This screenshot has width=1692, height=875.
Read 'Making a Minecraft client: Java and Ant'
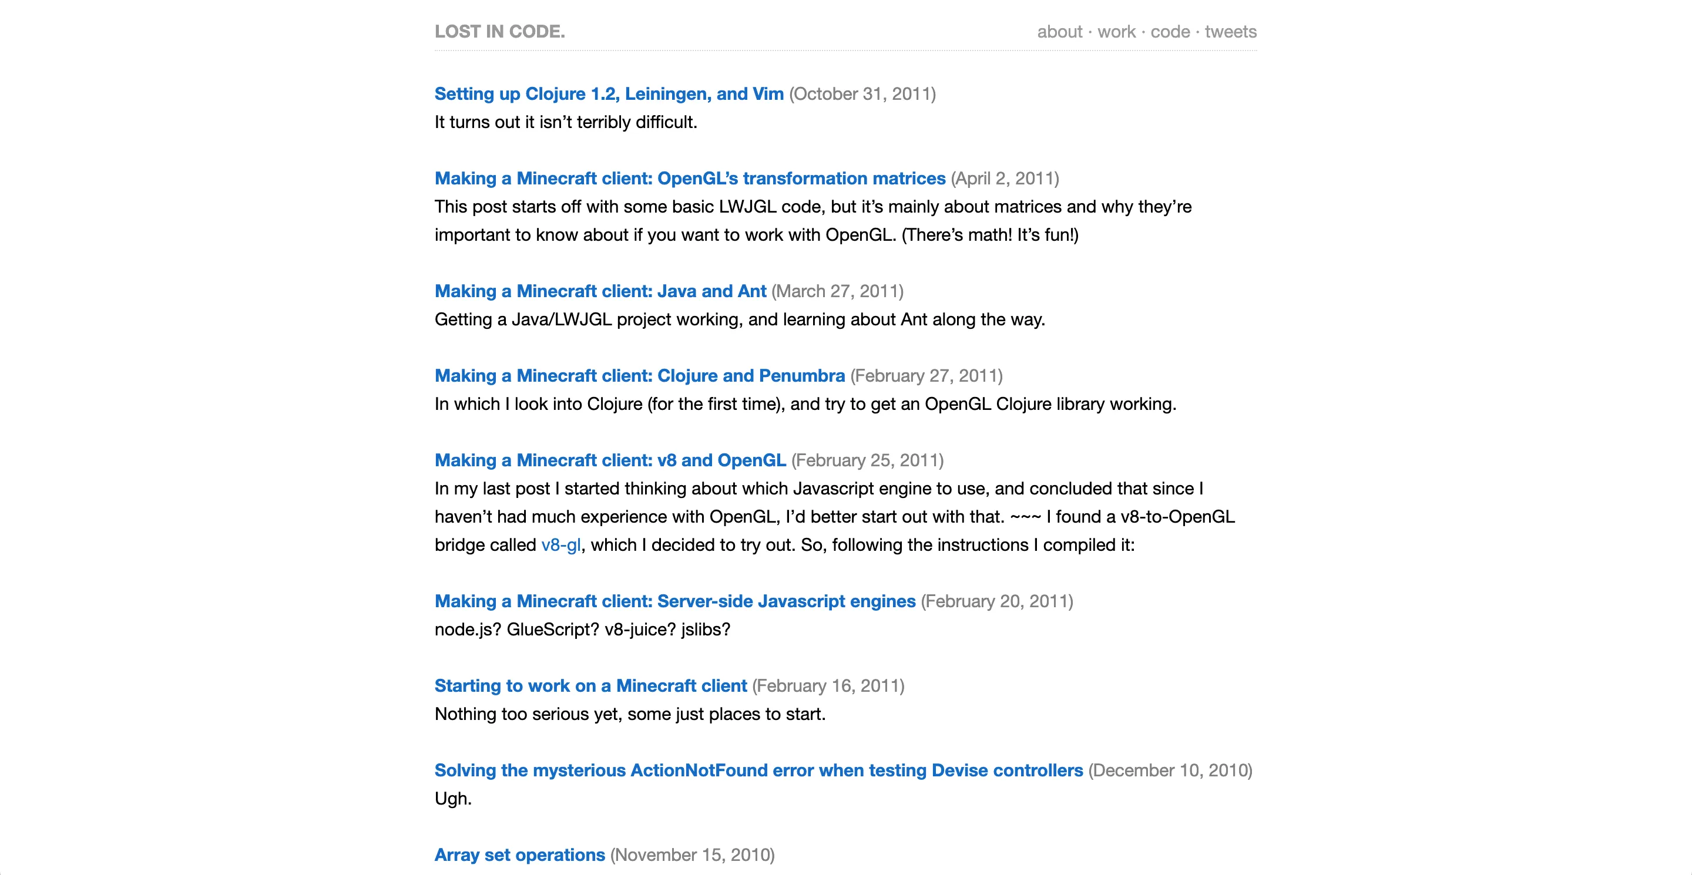600,291
